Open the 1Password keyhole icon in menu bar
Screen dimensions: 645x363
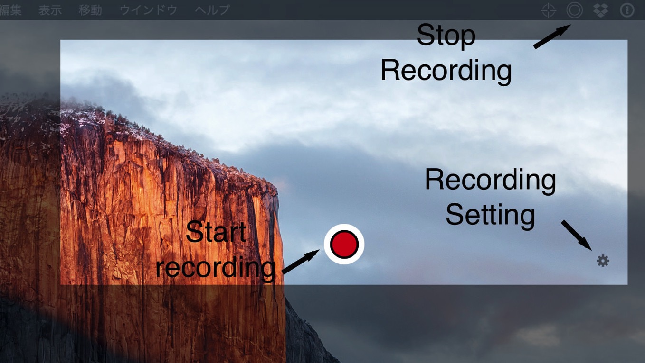(627, 10)
